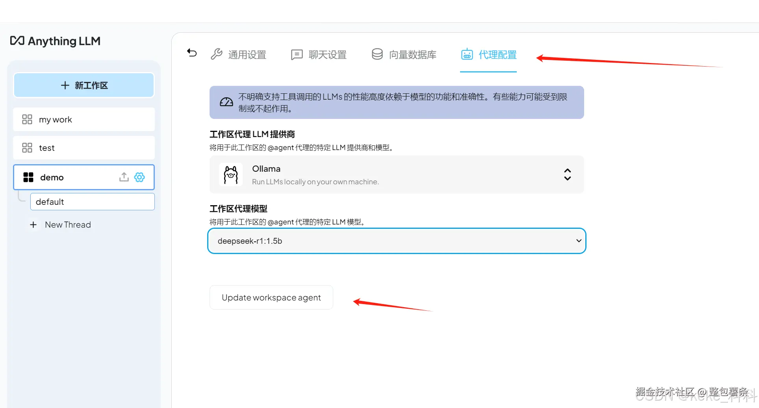Click the back arrow icon above settings
This screenshot has height=408, width=759.
click(191, 52)
